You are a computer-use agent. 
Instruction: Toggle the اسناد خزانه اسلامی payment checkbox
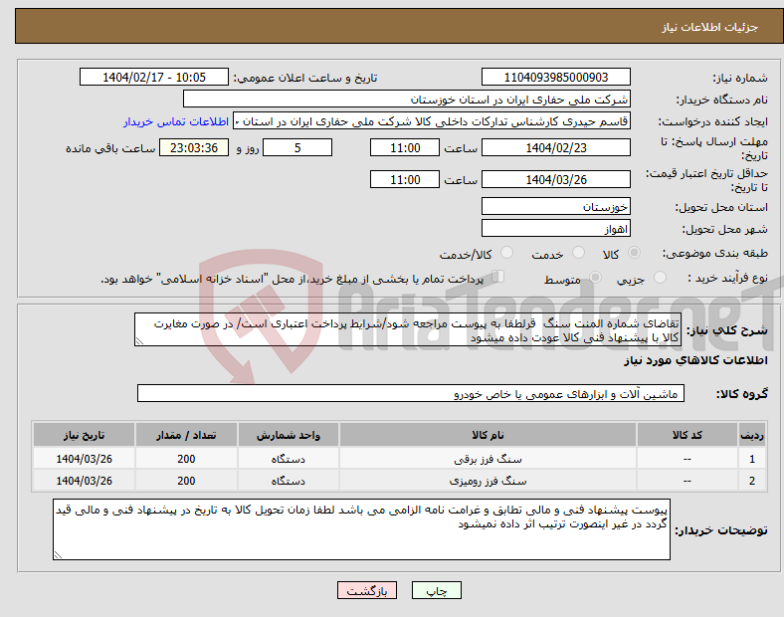pos(498,276)
